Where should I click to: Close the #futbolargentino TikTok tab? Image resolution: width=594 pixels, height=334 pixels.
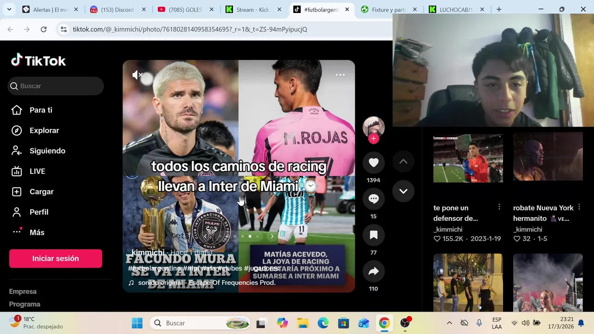pos(347,9)
